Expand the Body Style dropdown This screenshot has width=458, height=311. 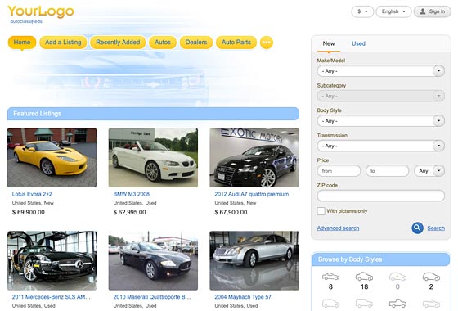click(x=381, y=121)
